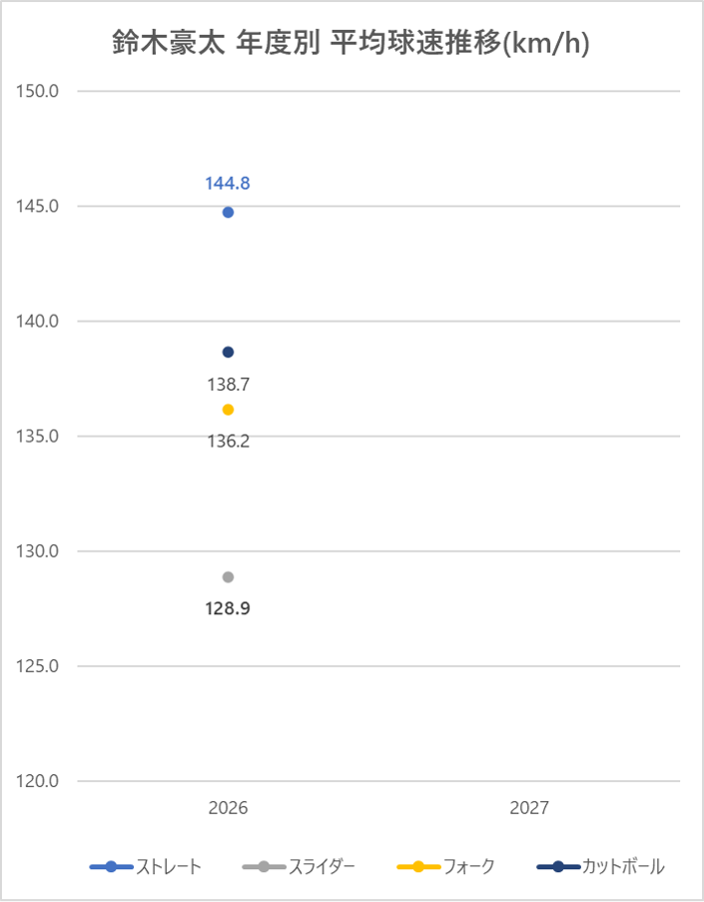Click the yellow フォーク data point
Image resolution: width=704 pixels, height=902 pixels.
(x=228, y=410)
